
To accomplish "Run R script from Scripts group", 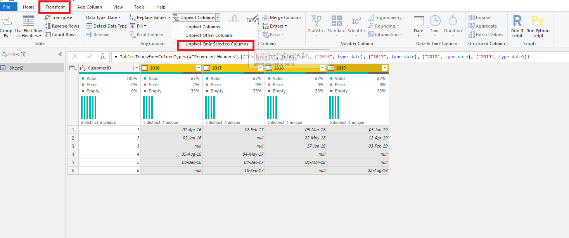I will tap(517, 26).
